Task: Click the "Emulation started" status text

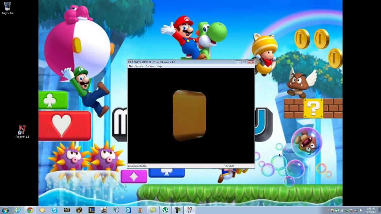Action: [x=137, y=166]
